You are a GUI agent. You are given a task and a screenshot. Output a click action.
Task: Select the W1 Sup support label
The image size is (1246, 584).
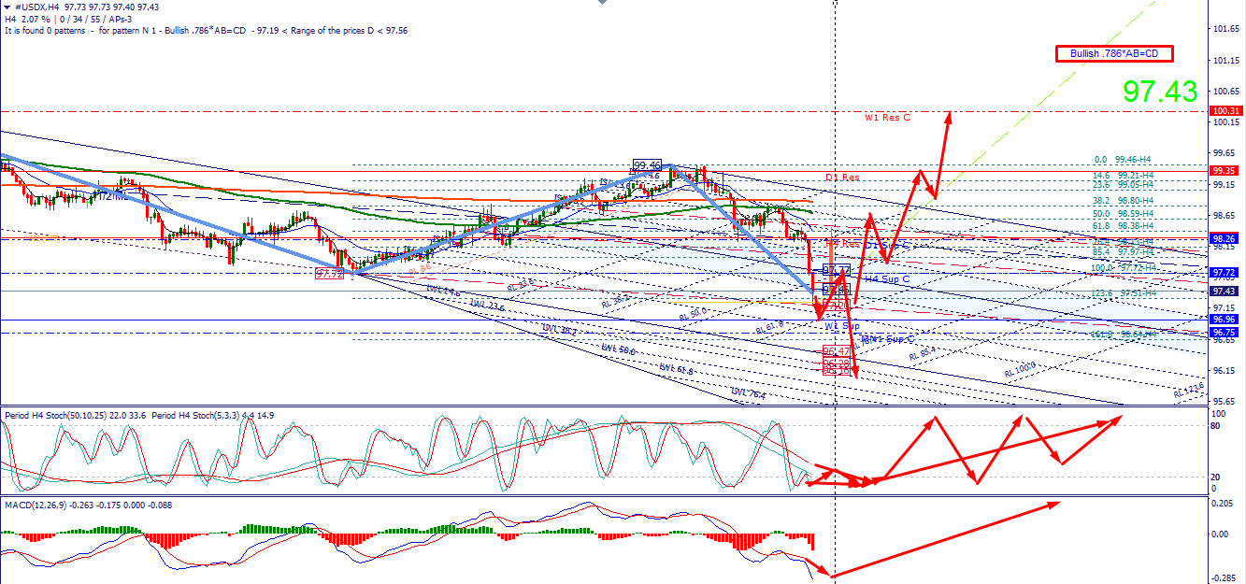(x=841, y=325)
